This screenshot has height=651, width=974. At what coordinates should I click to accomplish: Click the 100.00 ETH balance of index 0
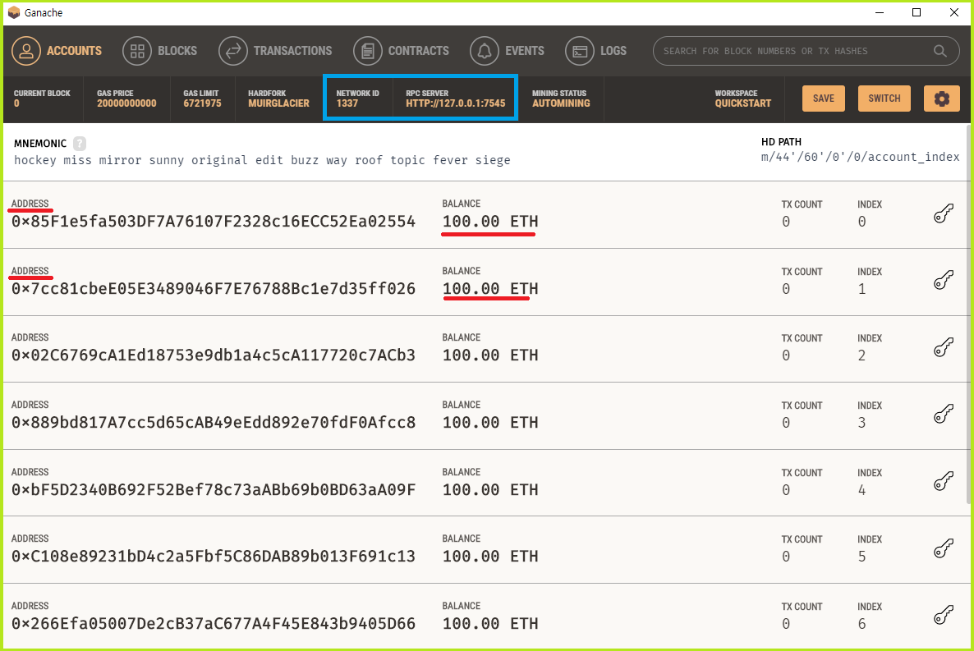[490, 222]
